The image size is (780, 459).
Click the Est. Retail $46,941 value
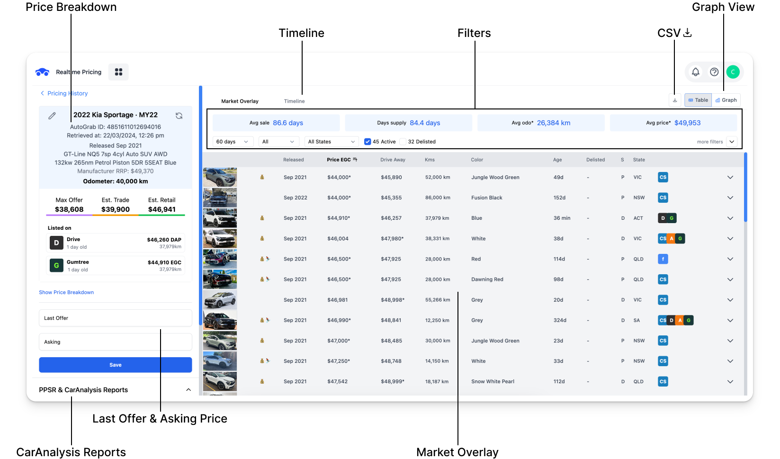162,209
